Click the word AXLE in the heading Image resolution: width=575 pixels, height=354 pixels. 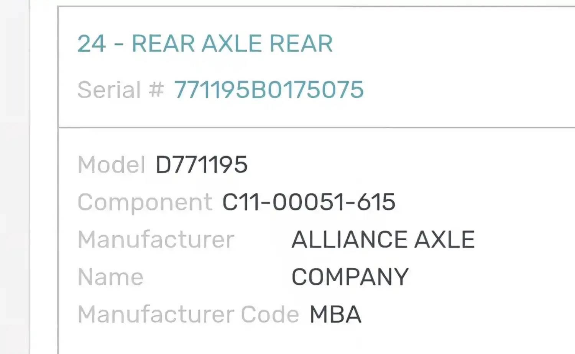232,44
